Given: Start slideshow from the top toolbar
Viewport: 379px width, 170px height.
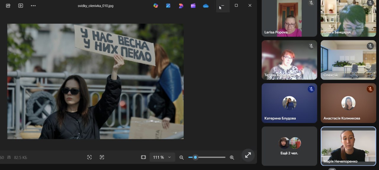Looking at the screenshot, I should (x=20, y=6).
